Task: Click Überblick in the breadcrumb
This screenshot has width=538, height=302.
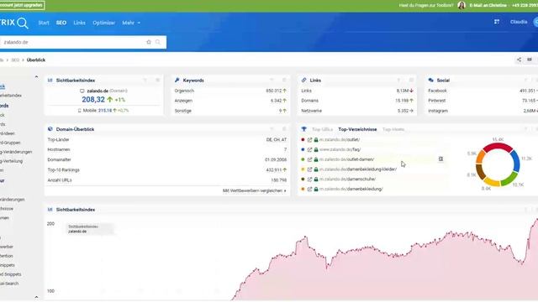Action: (36, 60)
